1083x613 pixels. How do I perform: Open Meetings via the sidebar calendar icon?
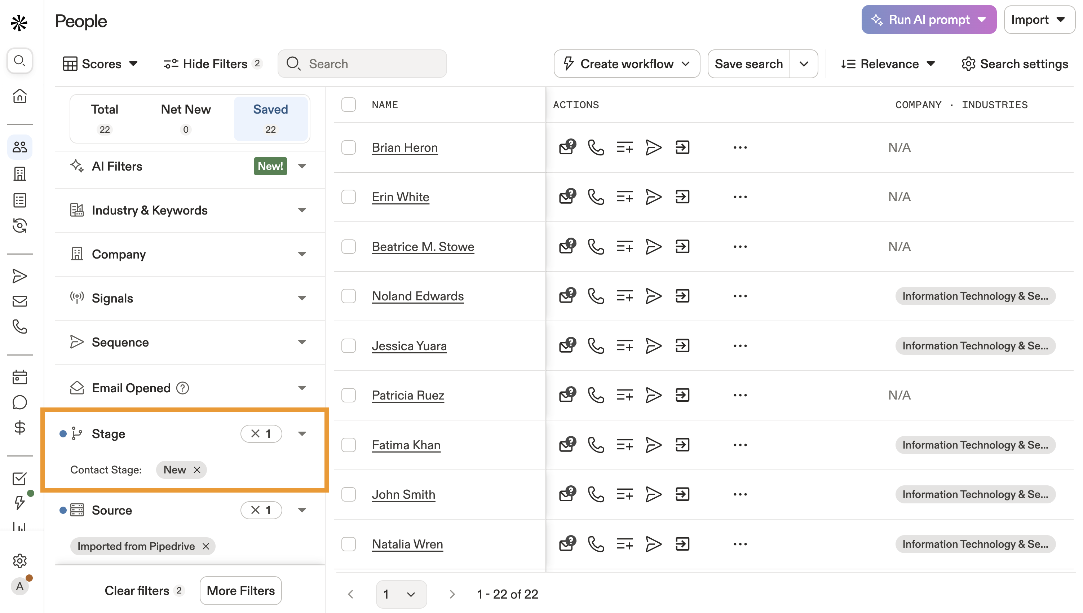(20, 377)
